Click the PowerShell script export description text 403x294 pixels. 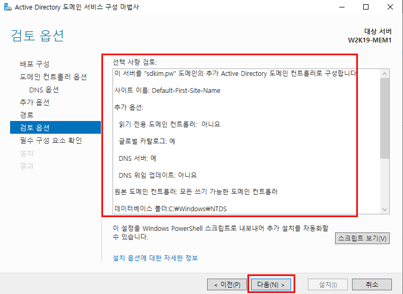(x=220, y=232)
